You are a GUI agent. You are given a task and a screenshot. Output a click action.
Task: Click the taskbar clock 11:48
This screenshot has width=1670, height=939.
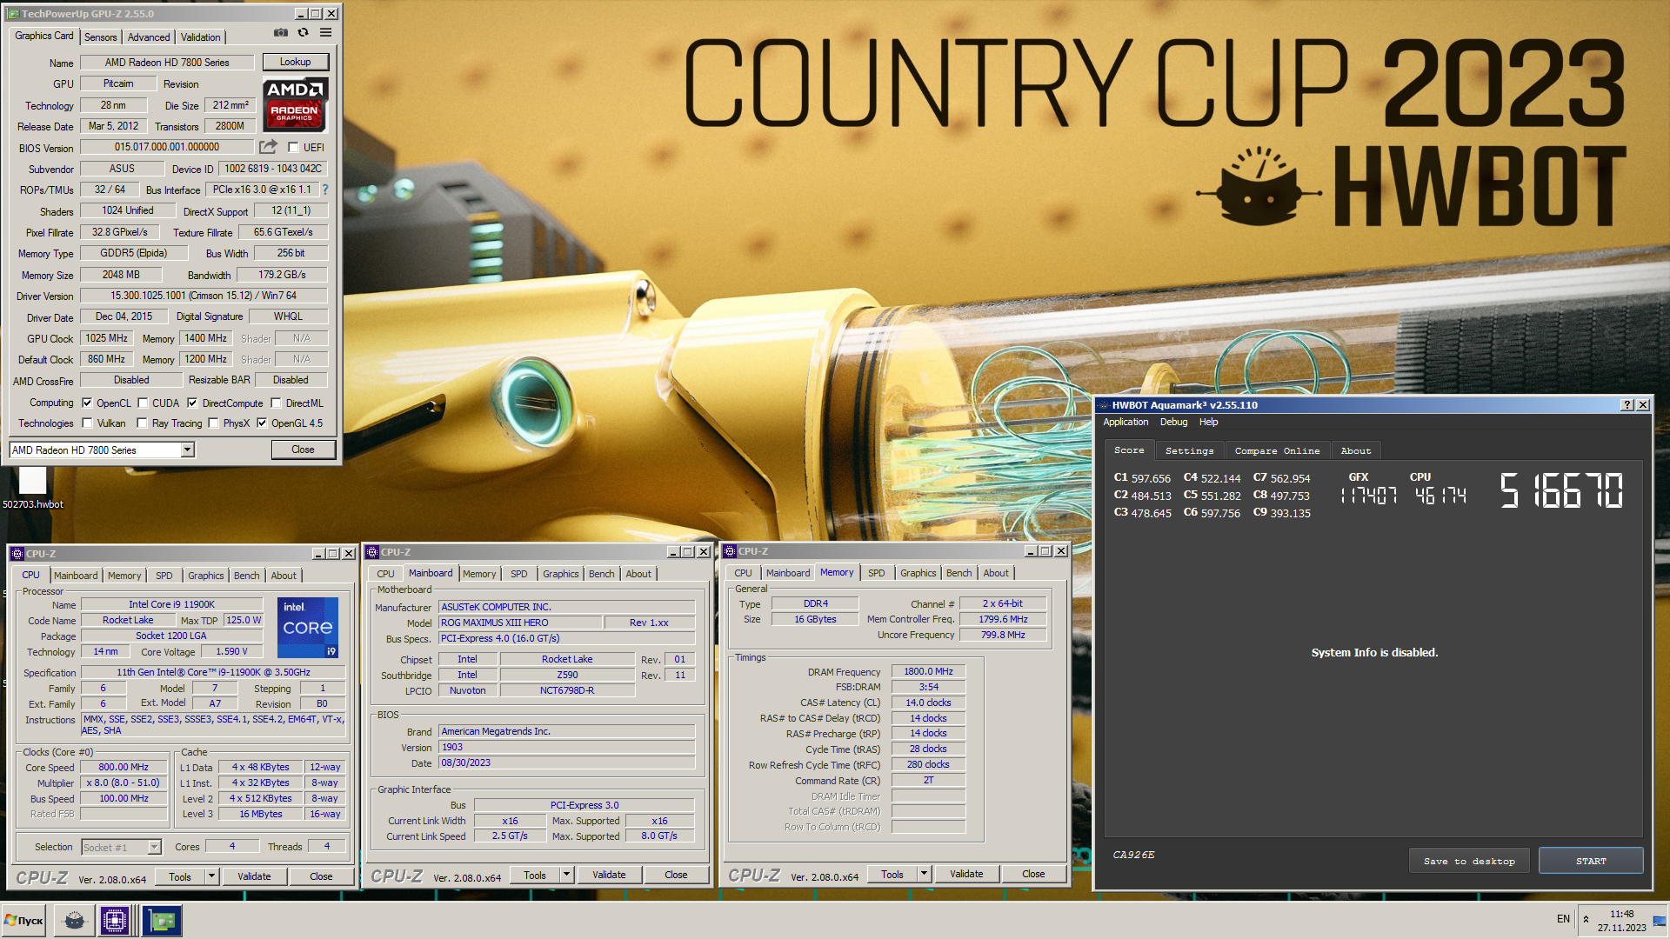click(1621, 915)
